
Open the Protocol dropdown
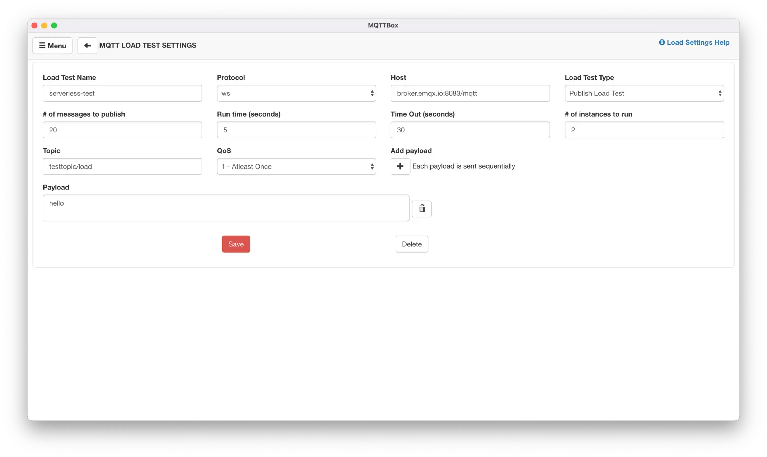296,93
